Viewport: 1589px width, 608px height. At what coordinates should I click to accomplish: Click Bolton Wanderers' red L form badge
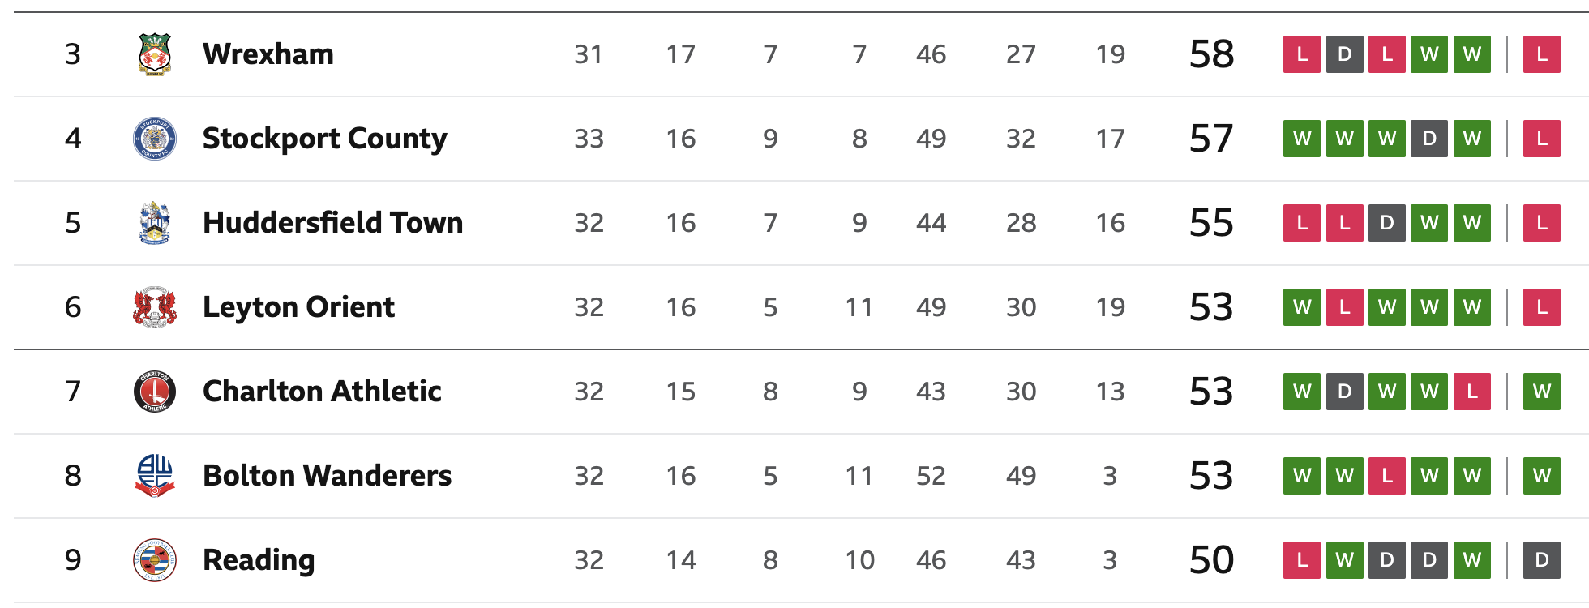(x=1387, y=476)
